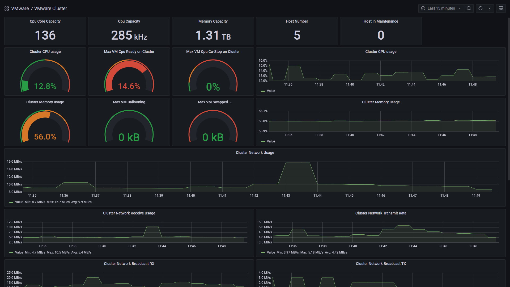This screenshot has width=510, height=287.
Task: Click the 12.8% CPU usage gauge
Action: pos(45,76)
